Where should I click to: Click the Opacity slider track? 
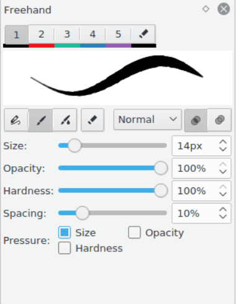click(x=112, y=168)
